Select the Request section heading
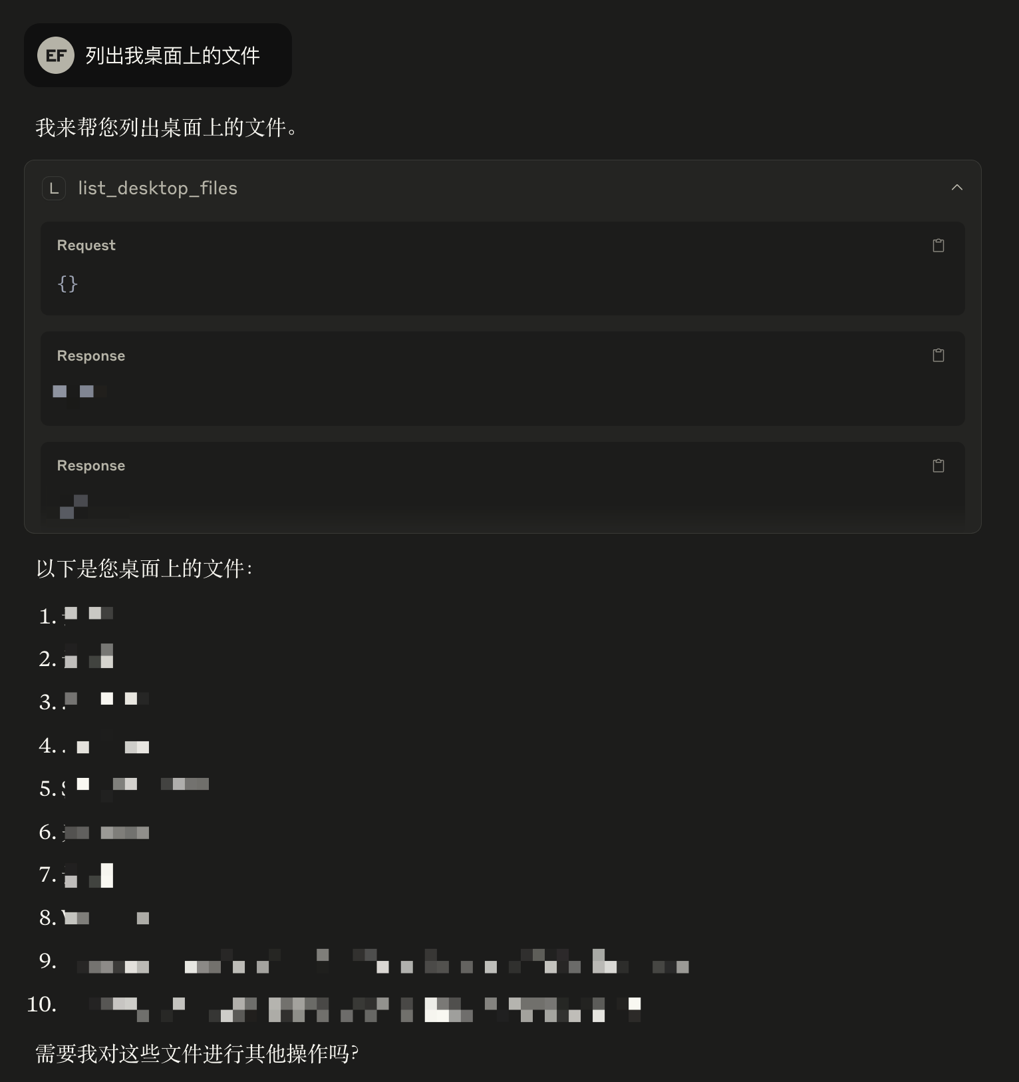Screen dimensions: 1019x1082 point(86,246)
